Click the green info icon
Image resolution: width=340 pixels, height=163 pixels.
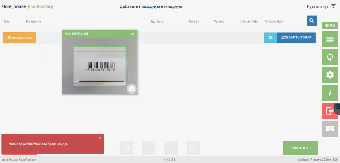pyautogui.click(x=330, y=93)
